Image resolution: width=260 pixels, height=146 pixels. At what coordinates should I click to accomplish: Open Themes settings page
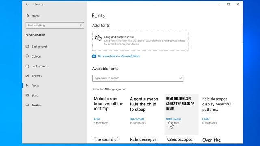(x=37, y=76)
